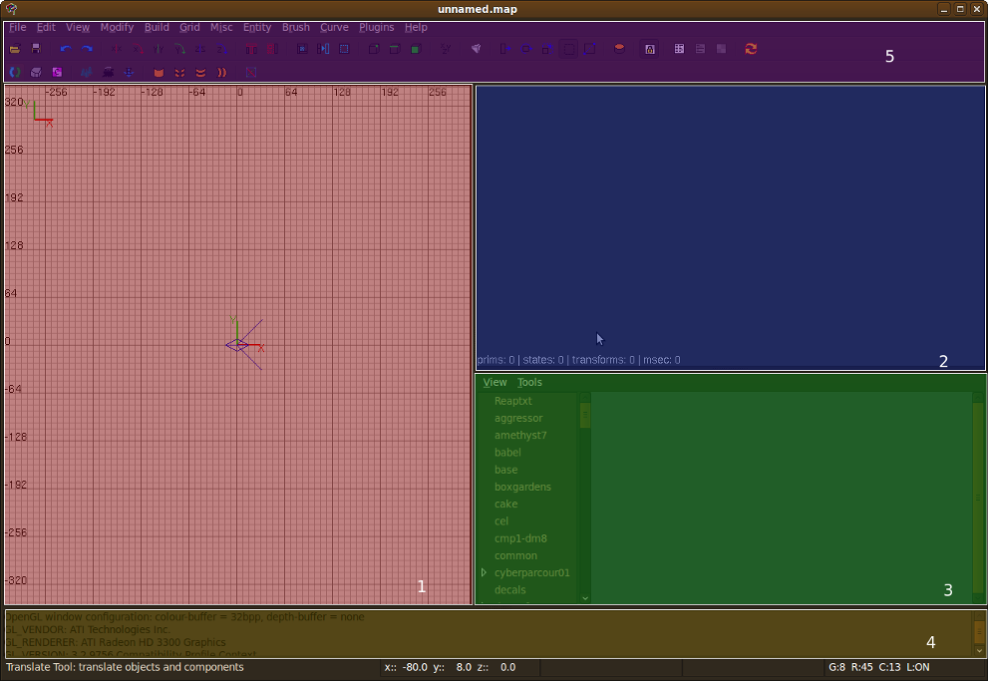Open the texture browser Tools dropdown

pyautogui.click(x=529, y=383)
